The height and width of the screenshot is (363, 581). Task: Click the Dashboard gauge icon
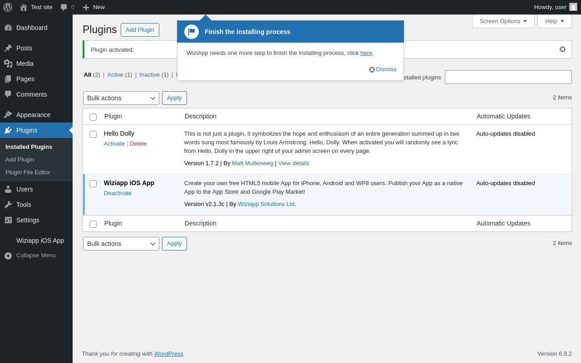point(8,28)
